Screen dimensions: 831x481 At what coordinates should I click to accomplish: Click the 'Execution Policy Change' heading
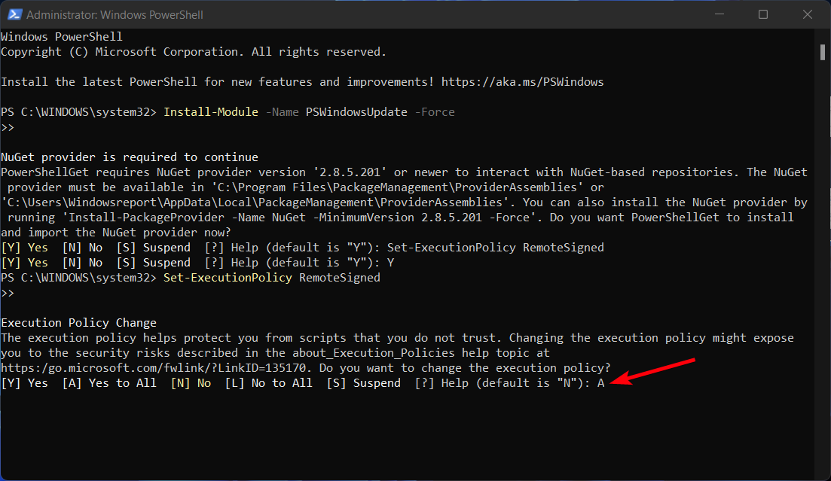tap(78, 323)
